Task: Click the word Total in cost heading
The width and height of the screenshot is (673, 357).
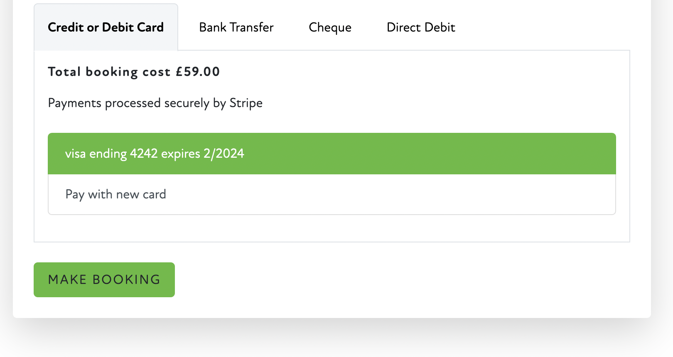Action: [64, 72]
